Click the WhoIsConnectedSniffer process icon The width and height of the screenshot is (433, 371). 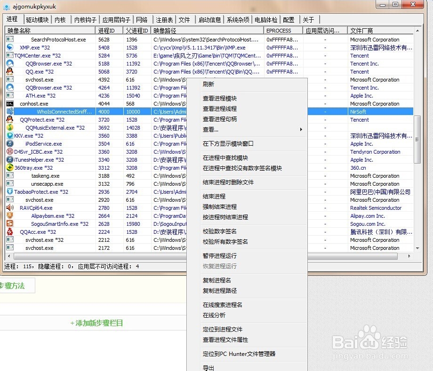(10, 112)
